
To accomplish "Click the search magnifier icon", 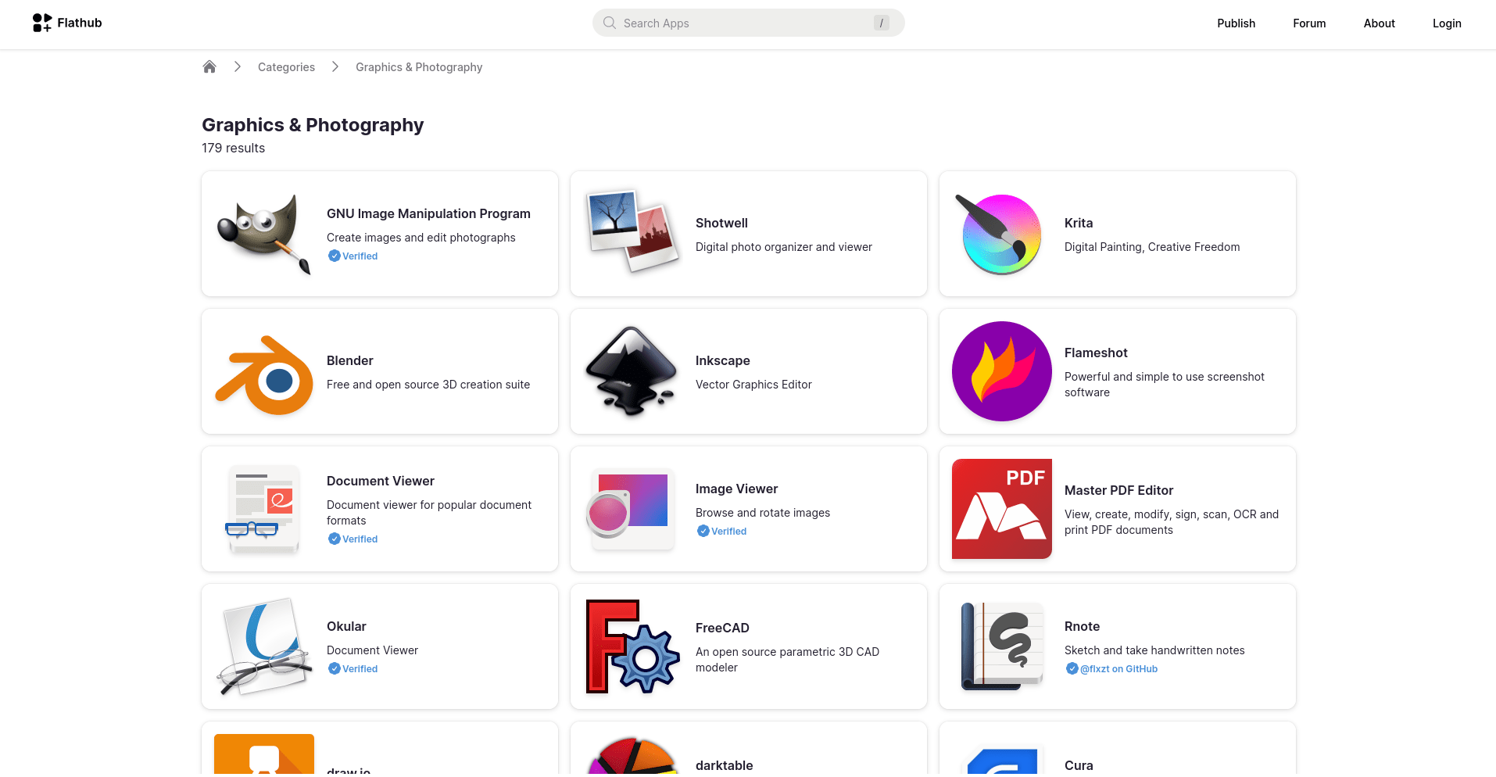I will [x=610, y=23].
